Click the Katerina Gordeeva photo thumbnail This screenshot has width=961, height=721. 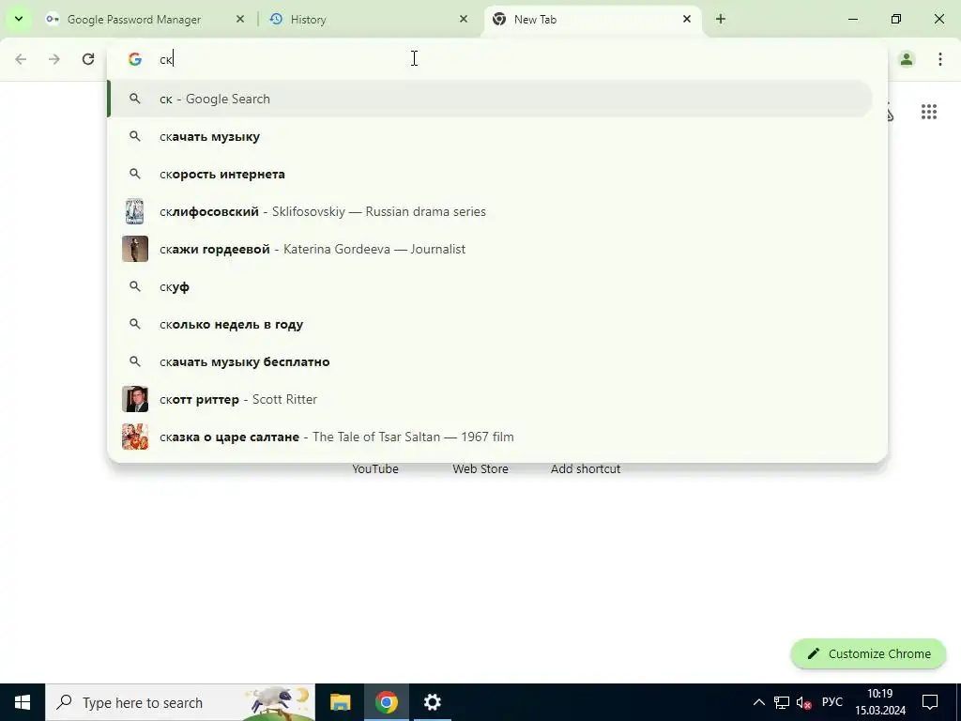coord(135,249)
